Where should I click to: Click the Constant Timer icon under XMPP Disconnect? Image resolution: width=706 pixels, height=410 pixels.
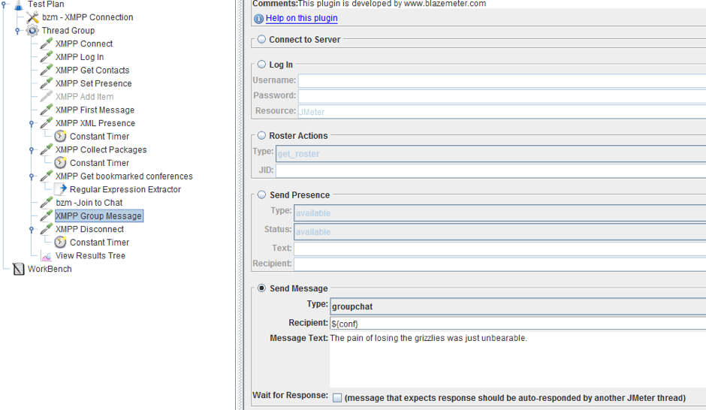click(60, 242)
